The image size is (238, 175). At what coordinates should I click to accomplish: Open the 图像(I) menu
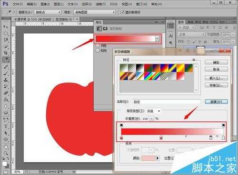point(45,4)
